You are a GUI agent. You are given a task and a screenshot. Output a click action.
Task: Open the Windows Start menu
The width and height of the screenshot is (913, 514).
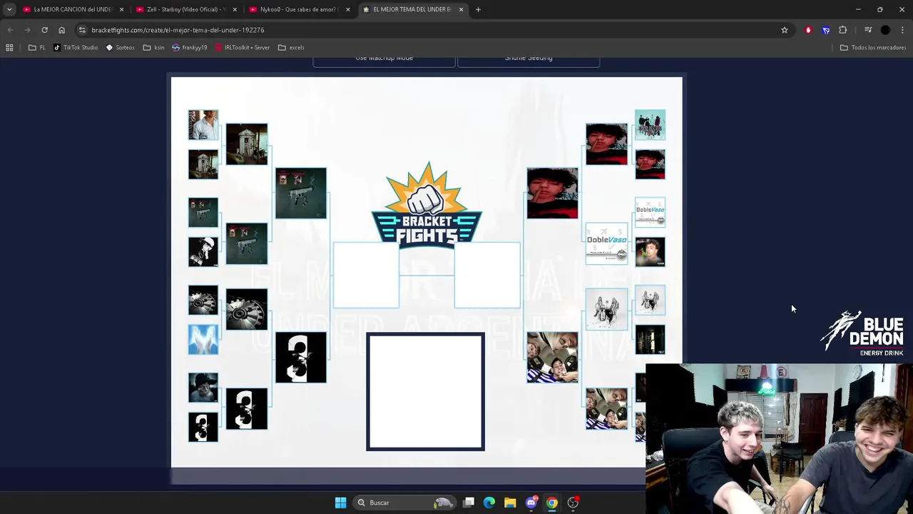(x=340, y=503)
